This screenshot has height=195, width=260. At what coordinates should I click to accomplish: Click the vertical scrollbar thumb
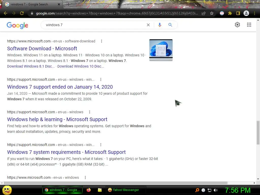click(x=258, y=133)
